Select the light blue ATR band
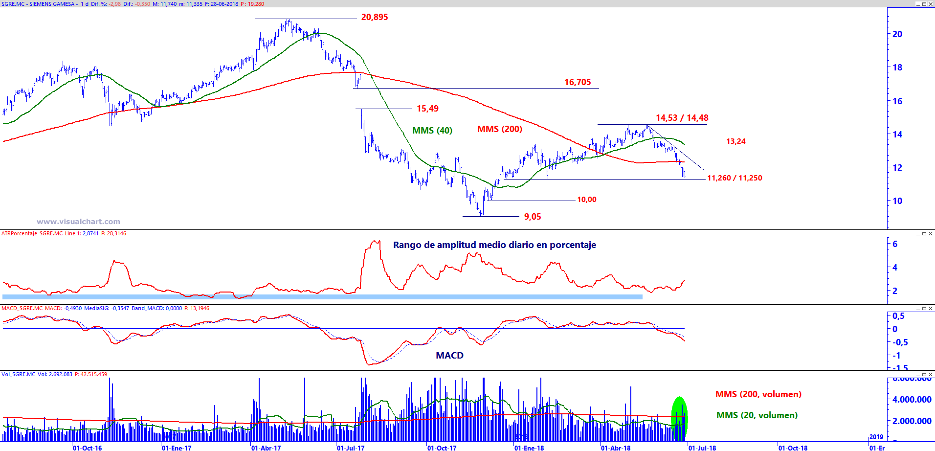This screenshot has height=451, width=935. coord(322,297)
